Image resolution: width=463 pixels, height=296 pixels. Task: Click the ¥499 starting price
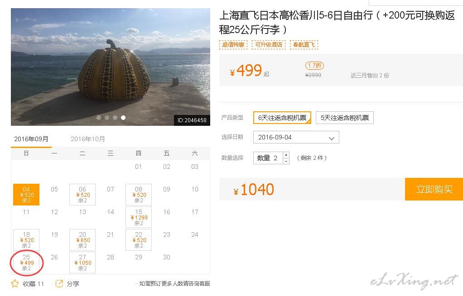[246, 71]
